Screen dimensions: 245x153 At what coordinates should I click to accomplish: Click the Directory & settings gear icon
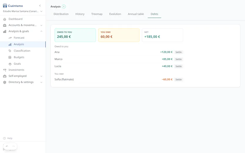5,82
